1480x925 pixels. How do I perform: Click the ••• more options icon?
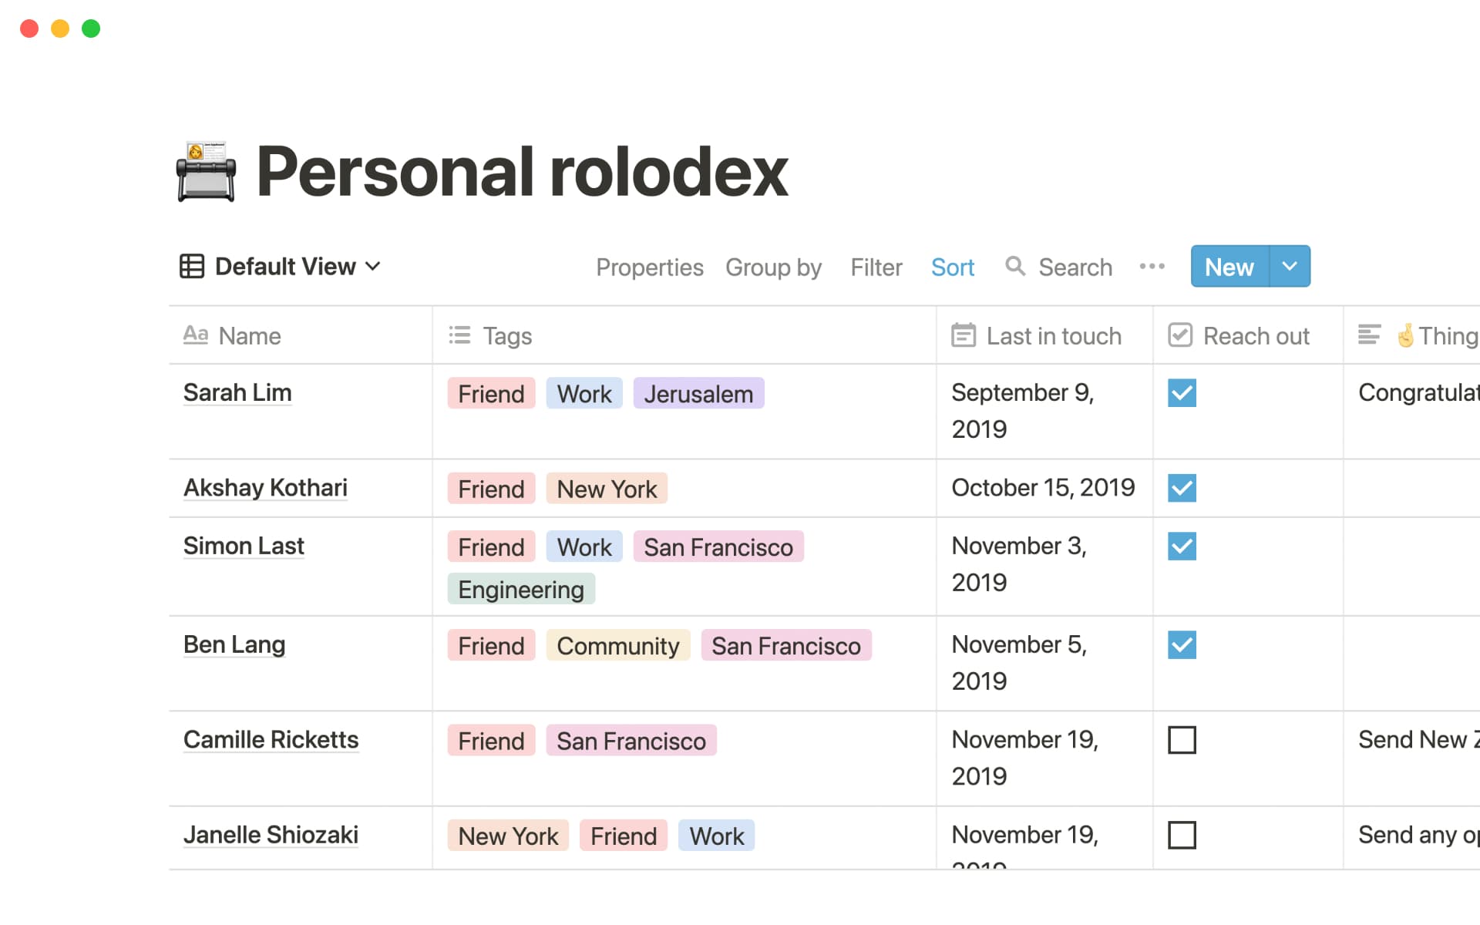tap(1152, 267)
